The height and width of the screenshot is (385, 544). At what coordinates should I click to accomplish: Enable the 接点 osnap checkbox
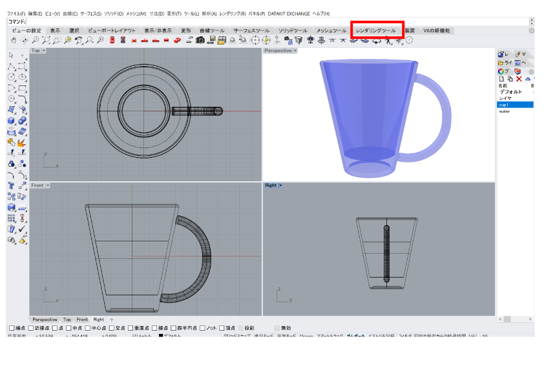(154, 328)
